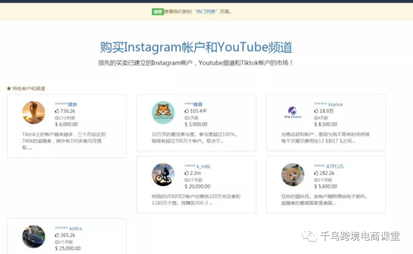This screenshot has height=254, width=413.
Task: Click thumbs-up icon next to 282.2k
Action: [x=316, y=173]
